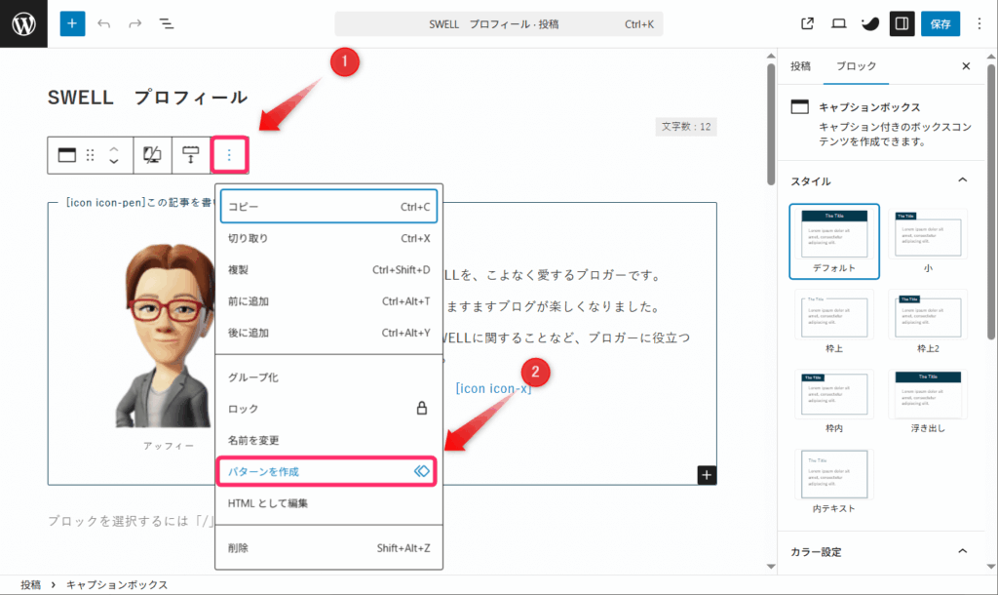The image size is (998, 595).
Task: Select the 小 box style
Action: click(928, 242)
